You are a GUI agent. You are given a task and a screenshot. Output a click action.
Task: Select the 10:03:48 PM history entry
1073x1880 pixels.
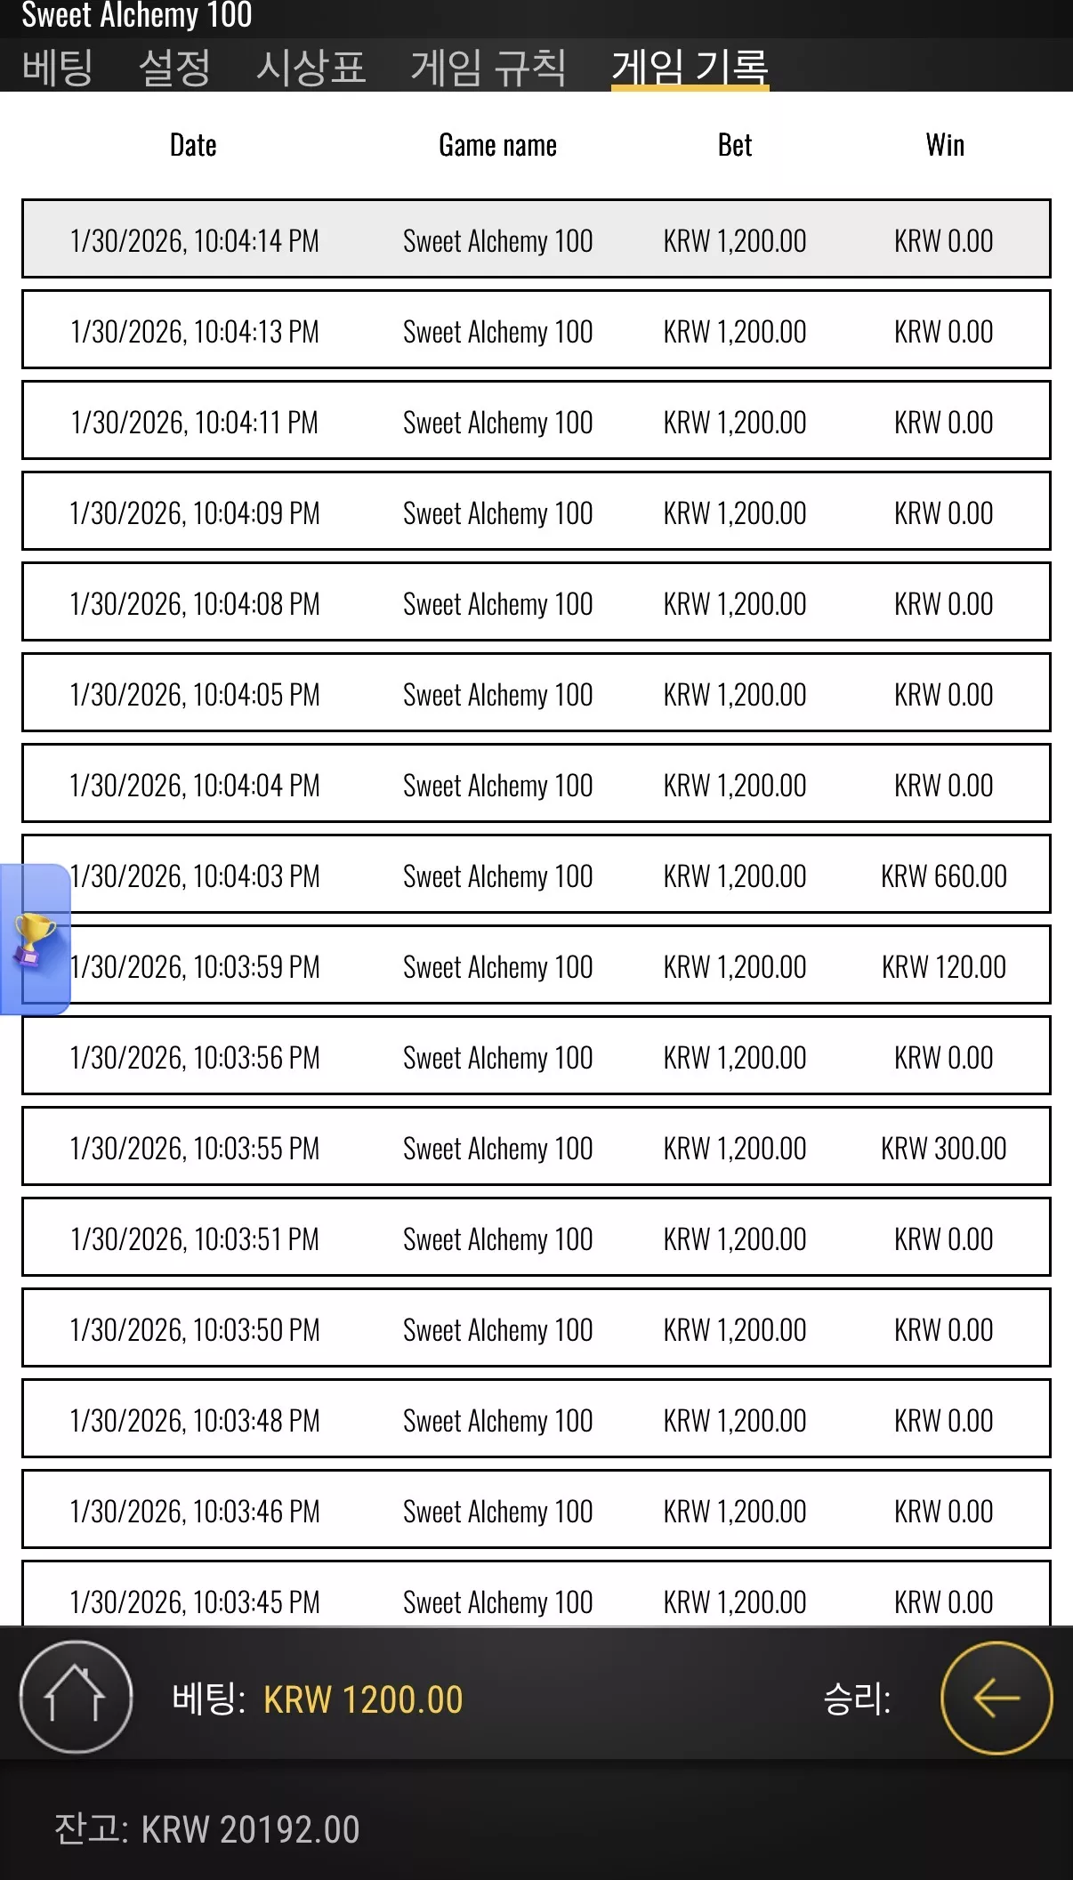coord(536,1418)
